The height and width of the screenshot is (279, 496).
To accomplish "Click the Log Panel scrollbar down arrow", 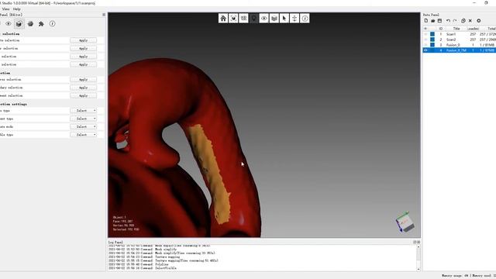I will [418, 269].
